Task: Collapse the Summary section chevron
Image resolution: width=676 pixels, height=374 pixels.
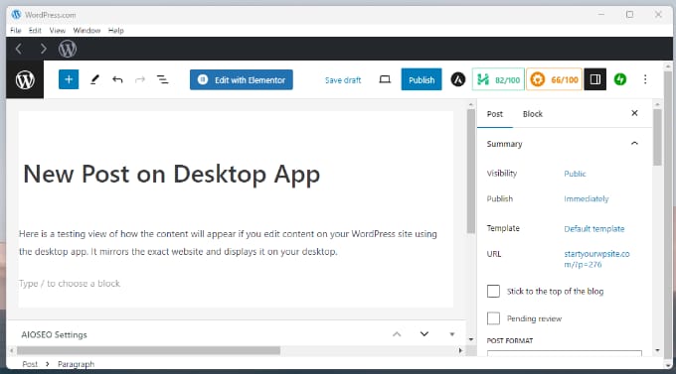Action: [634, 143]
